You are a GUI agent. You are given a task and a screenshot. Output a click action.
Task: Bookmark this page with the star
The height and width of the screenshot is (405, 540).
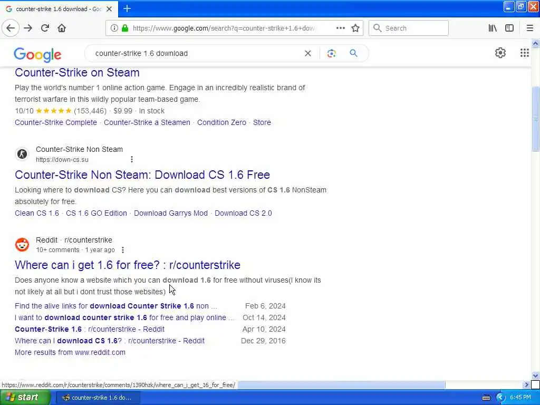coord(355,28)
